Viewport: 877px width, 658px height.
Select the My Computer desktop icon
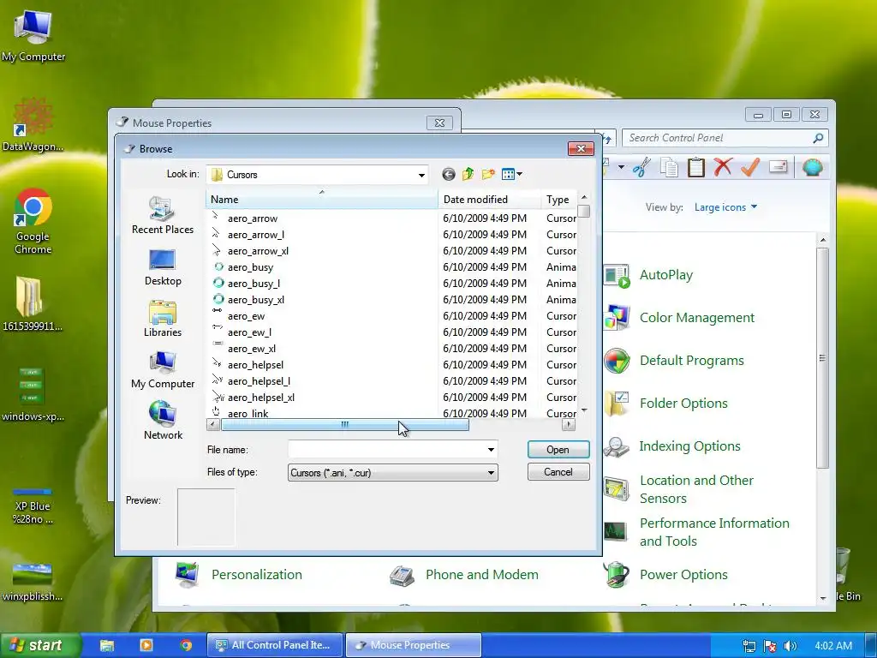pyautogui.click(x=33, y=35)
